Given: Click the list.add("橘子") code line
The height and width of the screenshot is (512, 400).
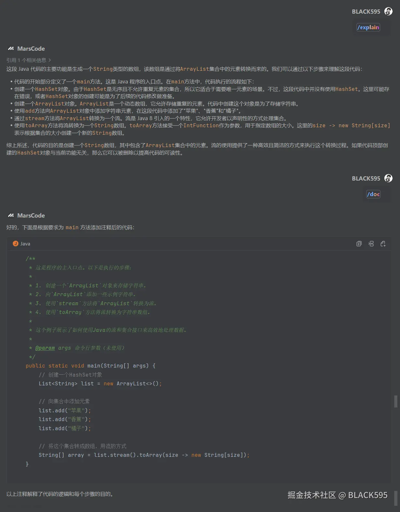Looking at the screenshot, I should [x=65, y=428].
